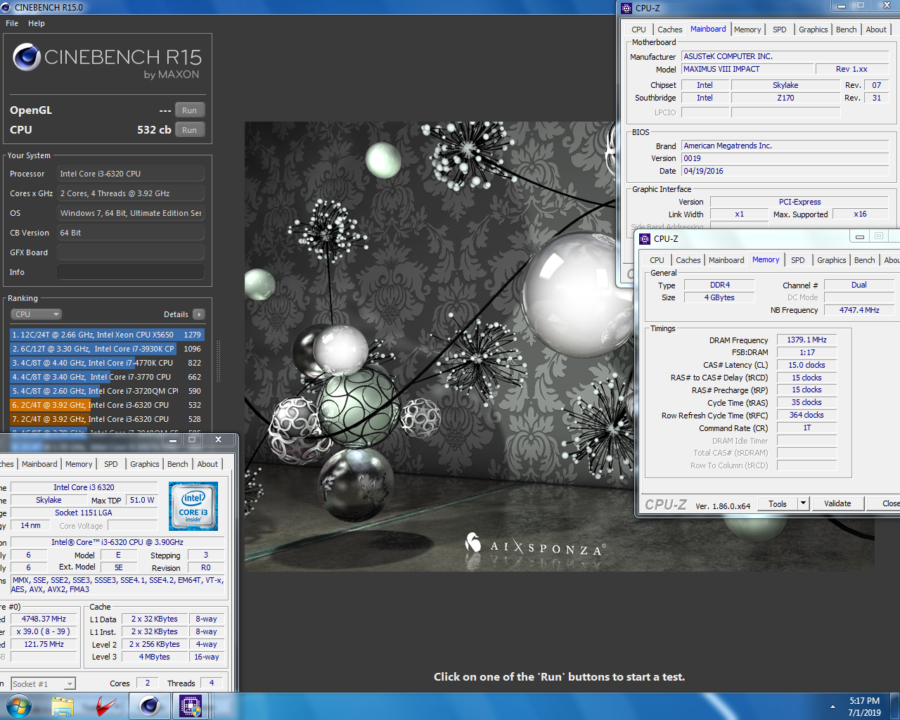Select the Core i7-4770K ranking row
Image resolution: width=900 pixels, height=720 pixels.
107,363
